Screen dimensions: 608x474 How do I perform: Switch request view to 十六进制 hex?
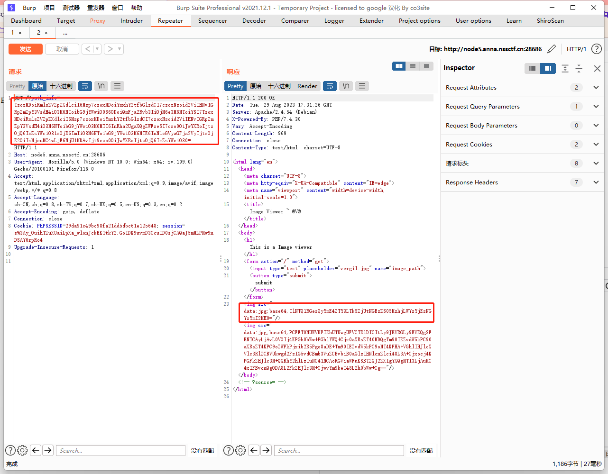(x=61, y=86)
